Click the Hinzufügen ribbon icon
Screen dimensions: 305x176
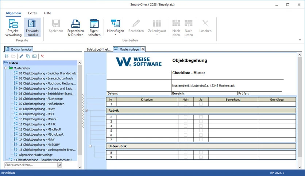(116, 23)
